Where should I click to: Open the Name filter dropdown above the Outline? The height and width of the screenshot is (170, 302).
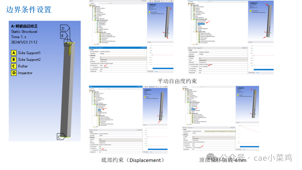99,3
